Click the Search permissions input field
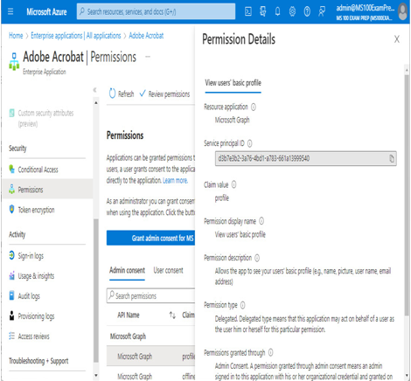This screenshot has width=411, height=381. tap(150, 295)
